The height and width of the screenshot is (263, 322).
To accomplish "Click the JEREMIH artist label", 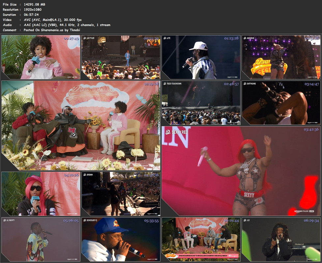I will pos(90,175).
